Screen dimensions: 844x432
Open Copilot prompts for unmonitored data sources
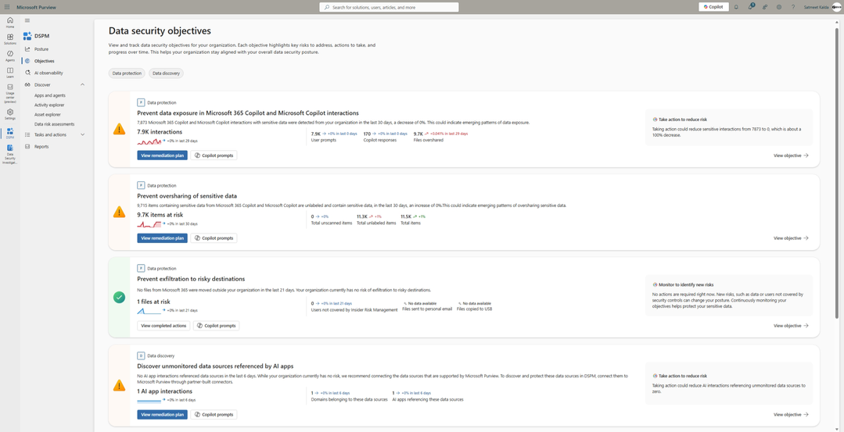tap(214, 415)
